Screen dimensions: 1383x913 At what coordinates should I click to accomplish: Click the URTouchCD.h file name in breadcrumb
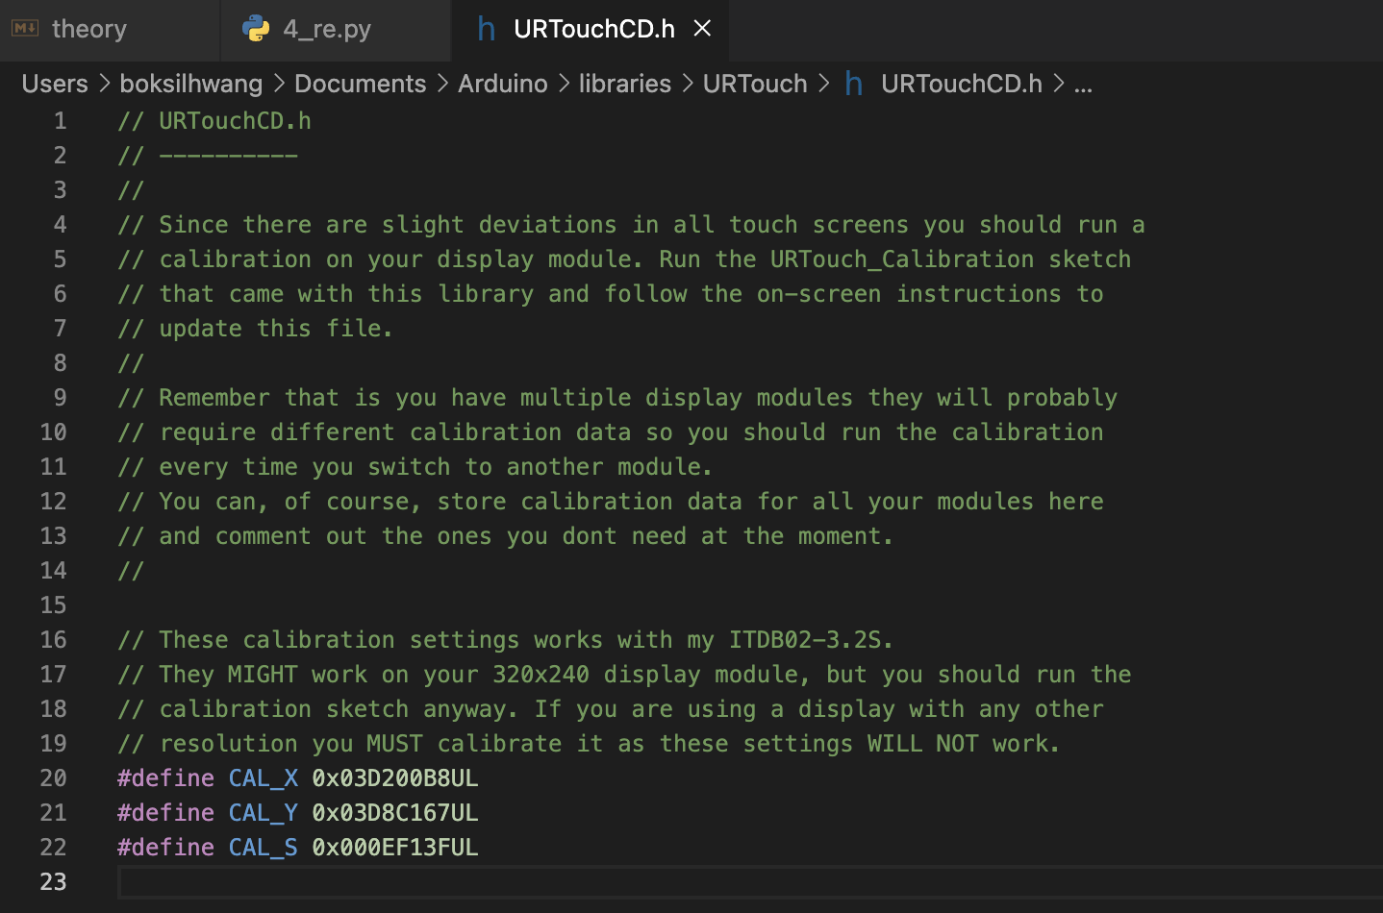pos(961,84)
